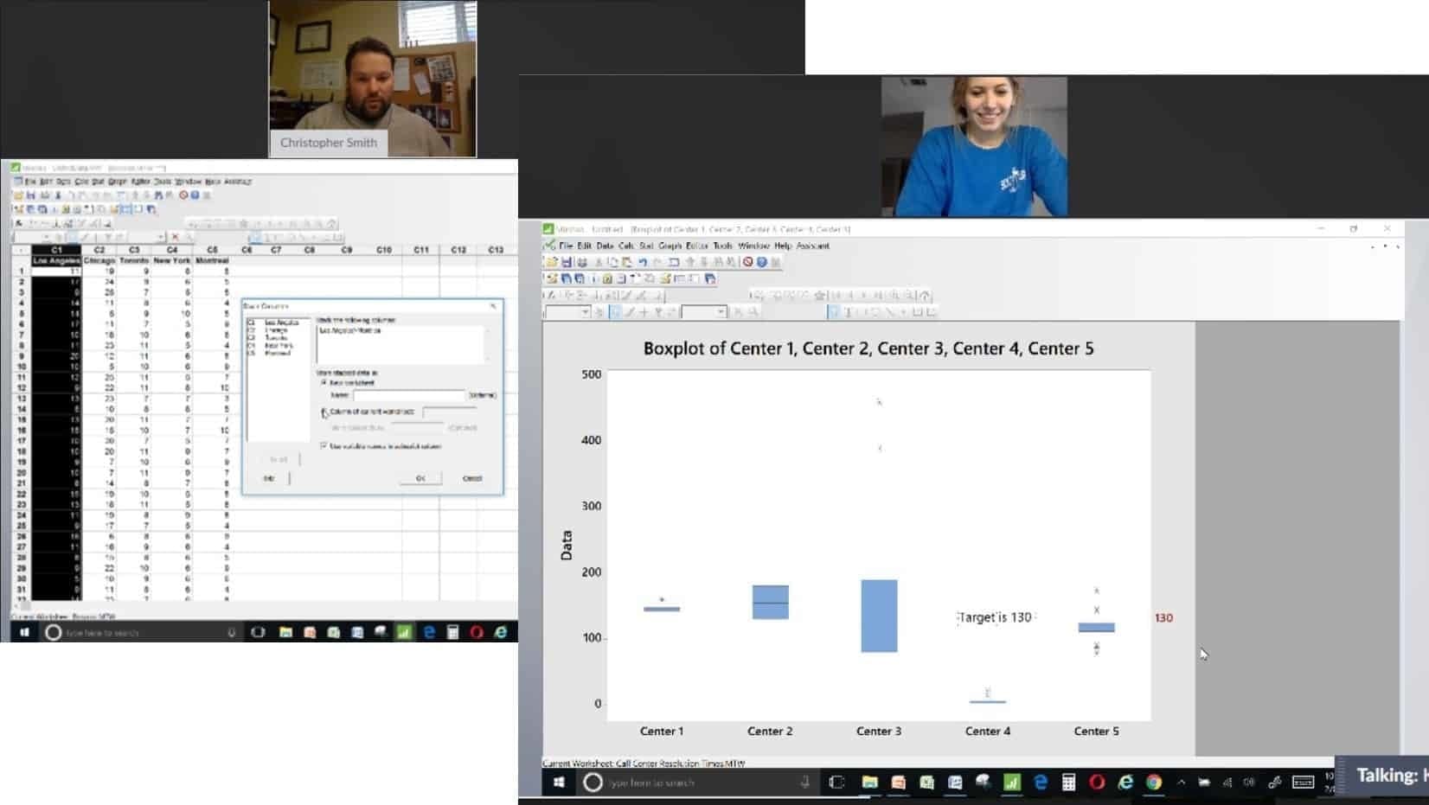Open Google Chrome from the right taskbar
The width and height of the screenshot is (1429, 805).
1153,783
